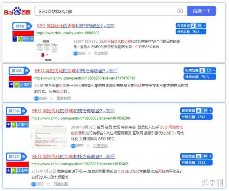Click 泛击中 tag under 第16名

[x=25, y=84]
